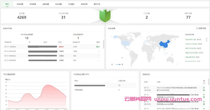Viewport: 210px width, 110px height.
Task: Select the 07-31 10:08:02 blocked IP row
Action: [x=52, y=47]
